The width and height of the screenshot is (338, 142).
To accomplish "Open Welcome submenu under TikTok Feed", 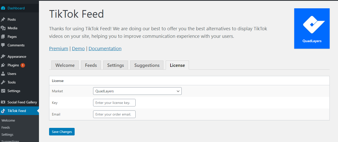I will click(x=8, y=121).
